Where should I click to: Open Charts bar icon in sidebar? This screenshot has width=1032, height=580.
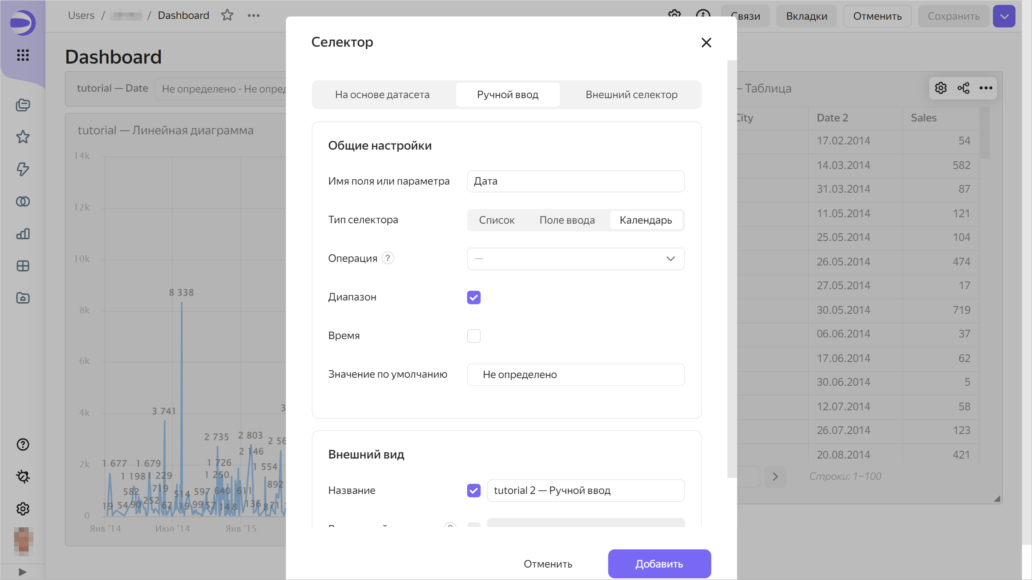(23, 234)
